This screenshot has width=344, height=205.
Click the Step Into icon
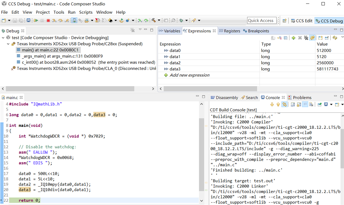click(54, 20)
